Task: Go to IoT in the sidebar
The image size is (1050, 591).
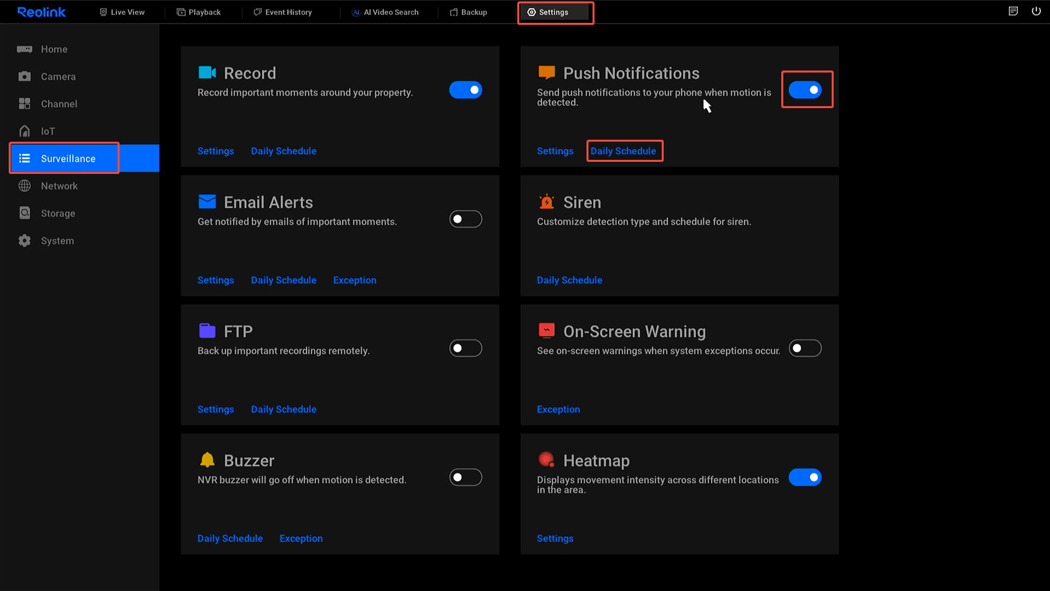Action: 47,132
